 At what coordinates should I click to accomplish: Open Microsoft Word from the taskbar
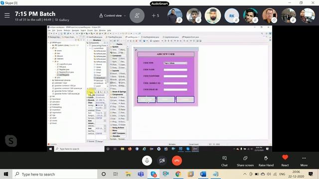click(x=203, y=174)
